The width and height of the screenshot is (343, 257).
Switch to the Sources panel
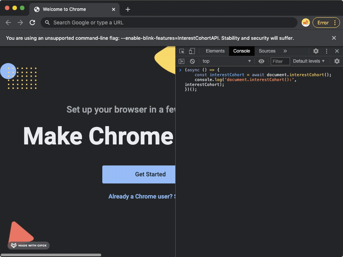click(x=267, y=51)
